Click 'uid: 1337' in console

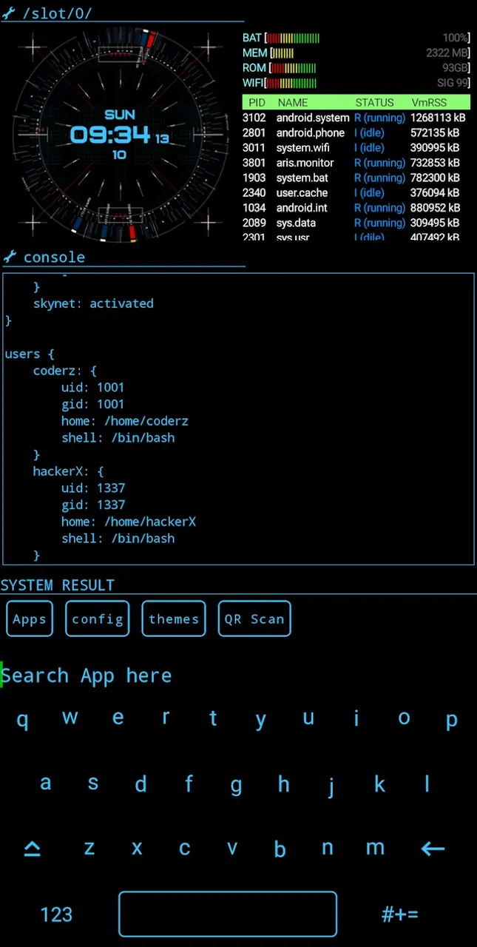point(92,488)
